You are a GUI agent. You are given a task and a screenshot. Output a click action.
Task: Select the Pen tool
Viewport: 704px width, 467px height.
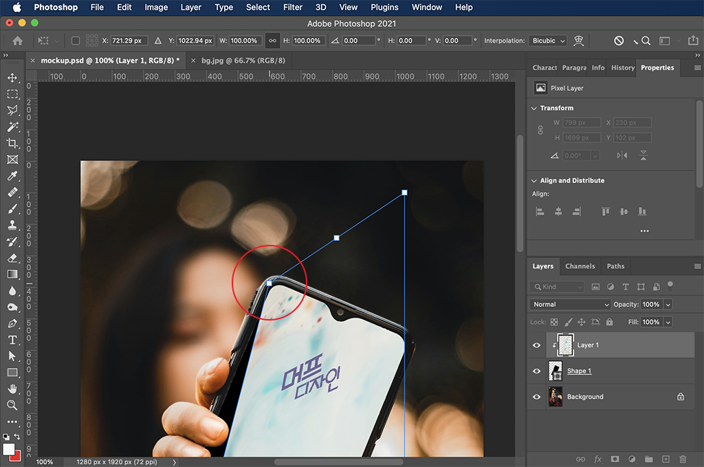click(12, 323)
